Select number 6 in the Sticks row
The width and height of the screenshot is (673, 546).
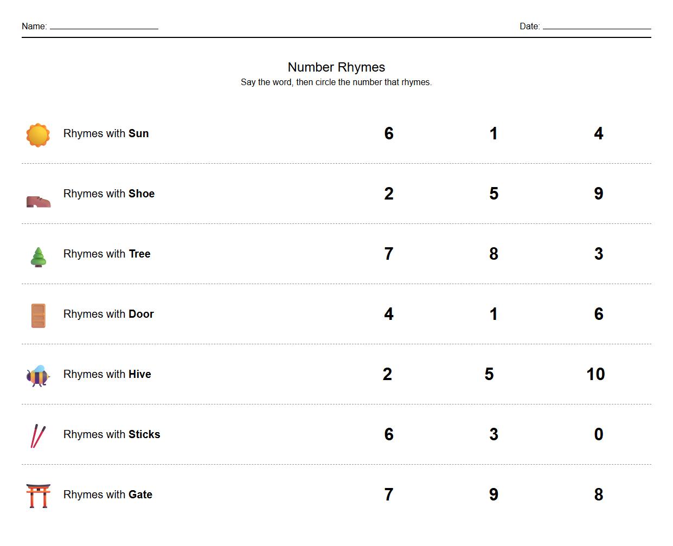389,434
